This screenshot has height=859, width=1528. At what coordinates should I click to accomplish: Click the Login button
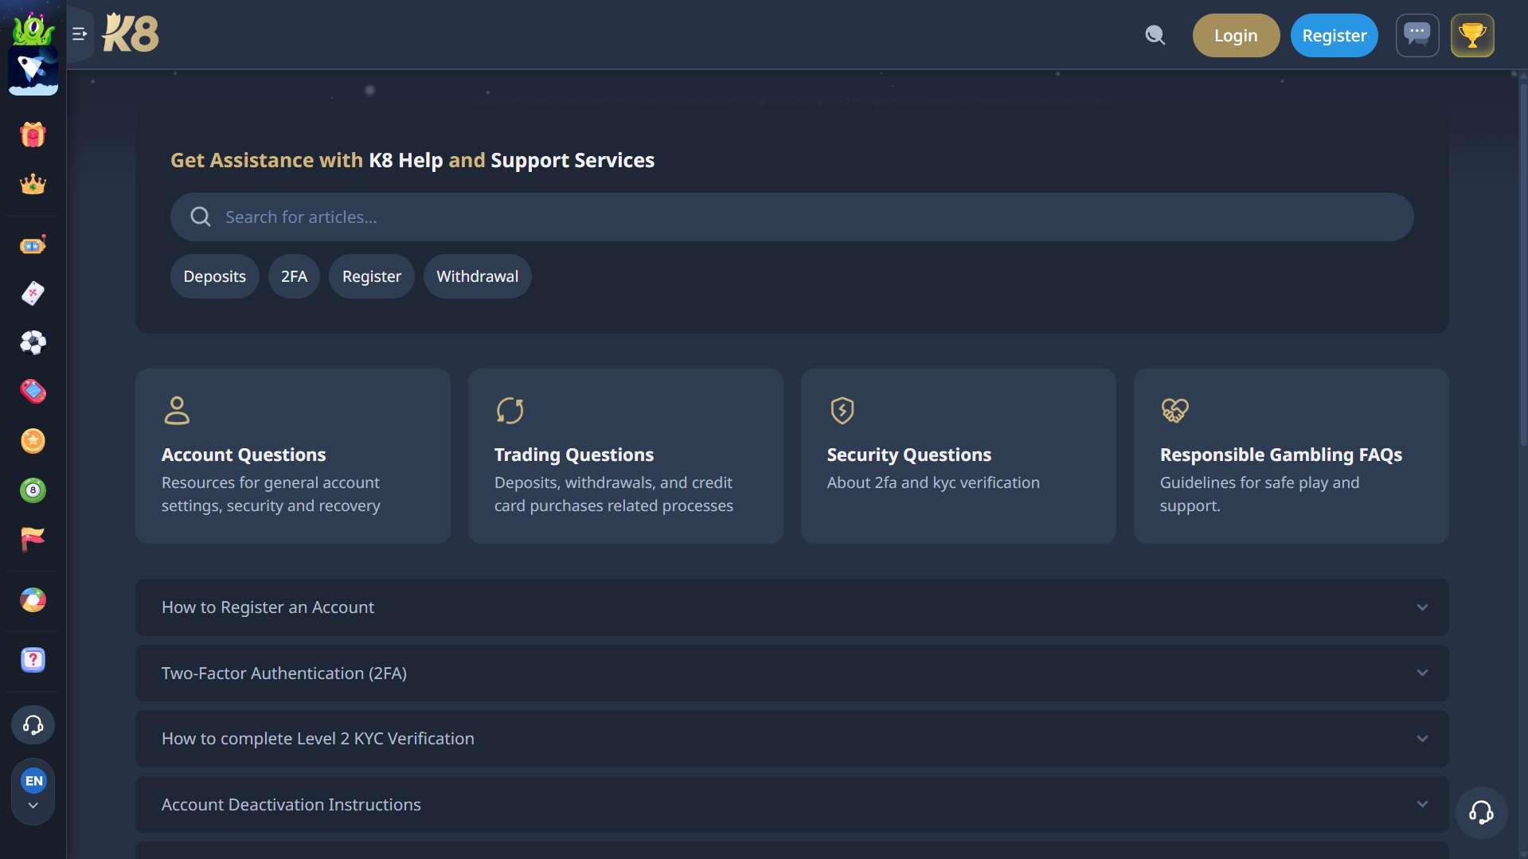[1235, 36]
